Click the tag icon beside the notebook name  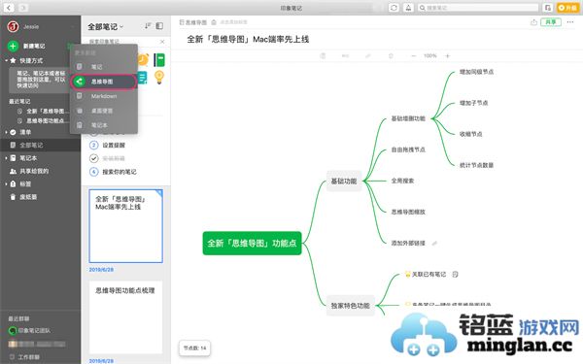(214, 22)
